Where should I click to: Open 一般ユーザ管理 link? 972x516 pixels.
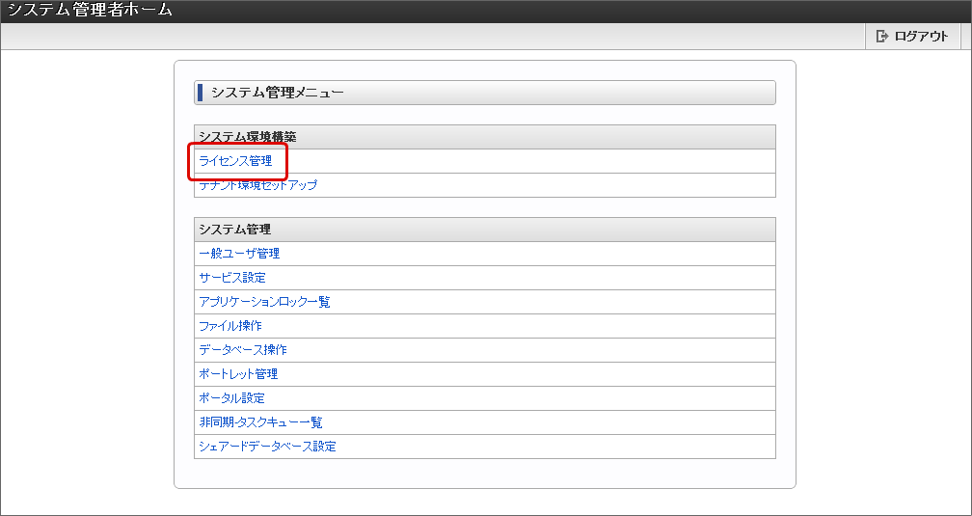(239, 254)
